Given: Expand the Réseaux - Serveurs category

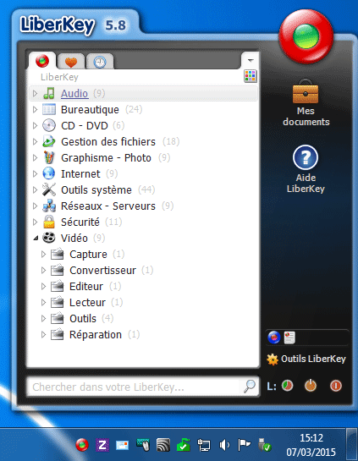Looking at the screenshot, I should [x=35, y=206].
